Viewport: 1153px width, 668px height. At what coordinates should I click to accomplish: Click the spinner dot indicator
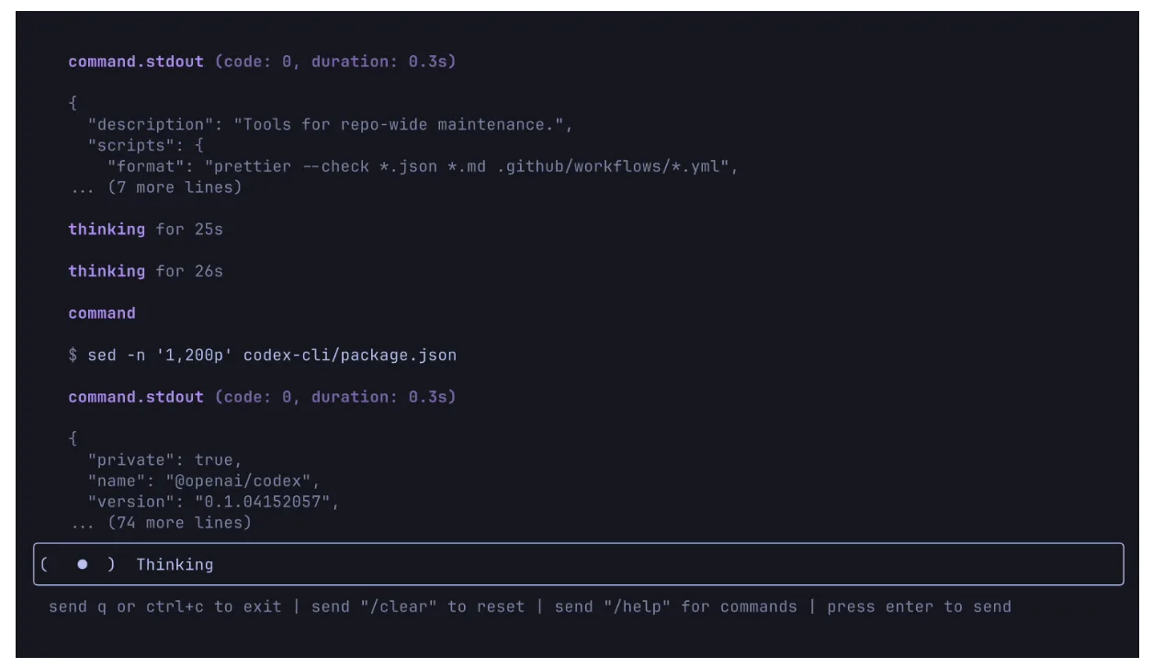[x=82, y=565]
